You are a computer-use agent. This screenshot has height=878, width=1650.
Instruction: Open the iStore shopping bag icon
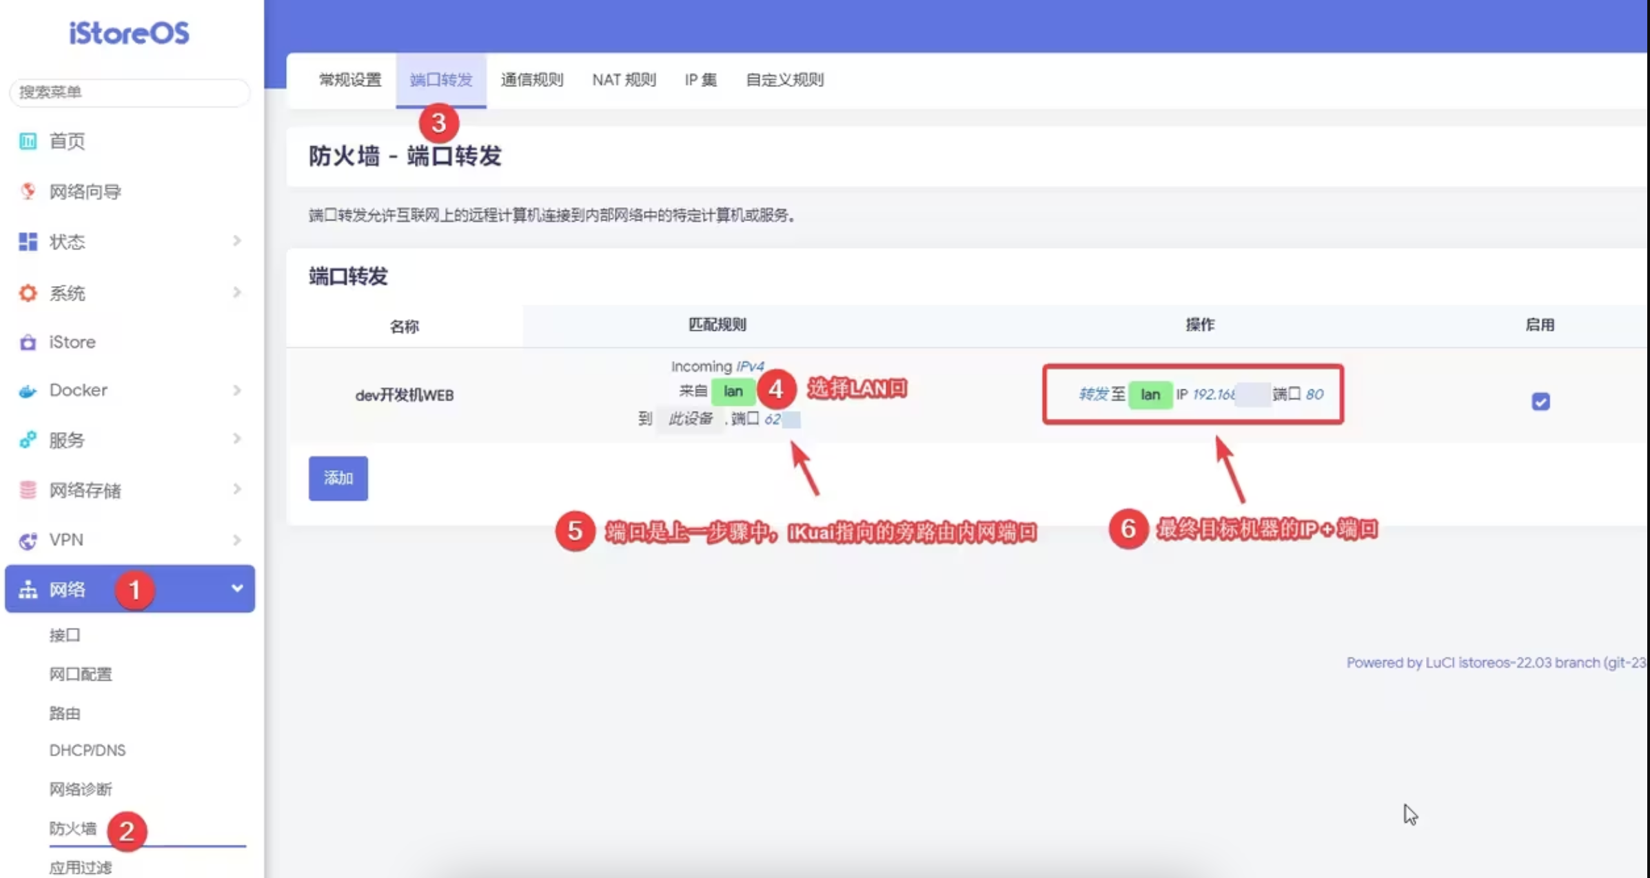[x=28, y=342]
